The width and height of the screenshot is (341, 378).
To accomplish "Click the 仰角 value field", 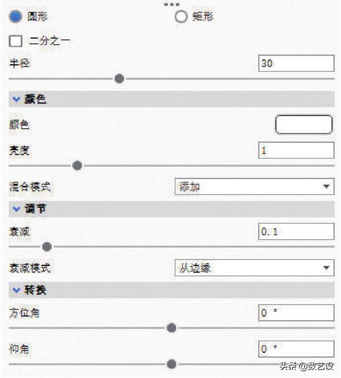I will coord(296,349).
